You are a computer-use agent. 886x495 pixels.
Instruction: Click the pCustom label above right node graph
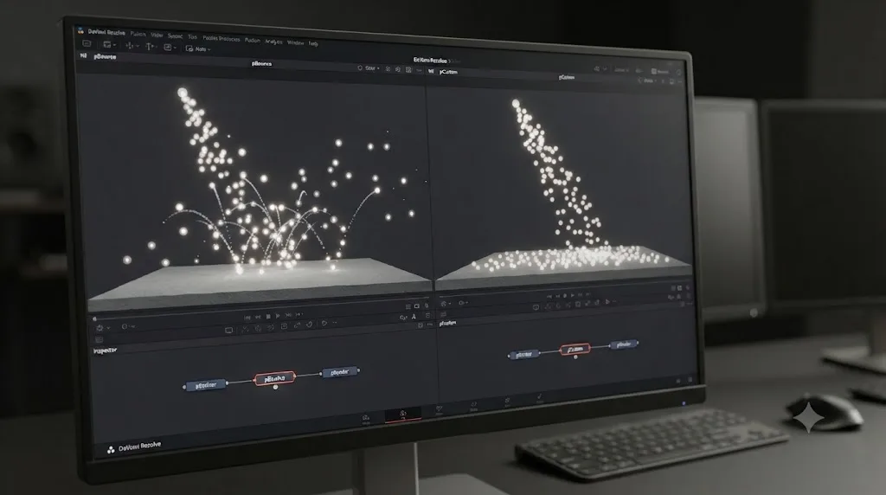point(447,323)
